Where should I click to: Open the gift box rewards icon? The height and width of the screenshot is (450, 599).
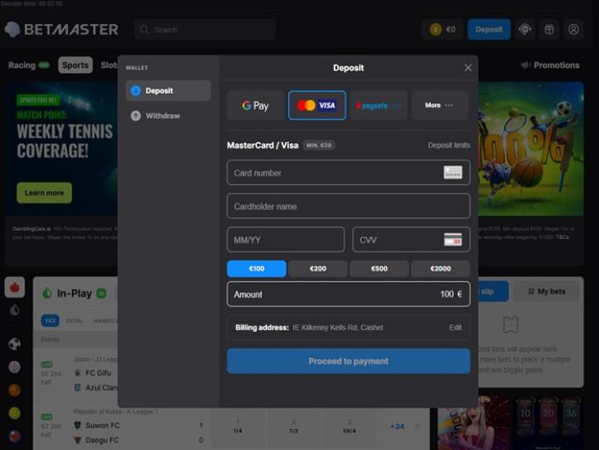[x=550, y=30]
